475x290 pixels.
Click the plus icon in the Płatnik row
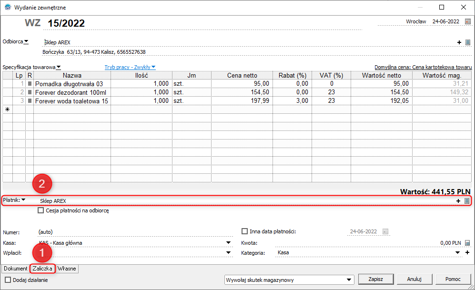(x=459, y=201)
